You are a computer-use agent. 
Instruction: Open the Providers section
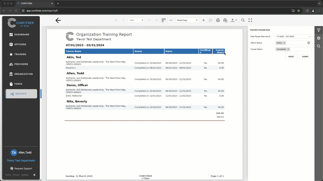coord(21,64)
